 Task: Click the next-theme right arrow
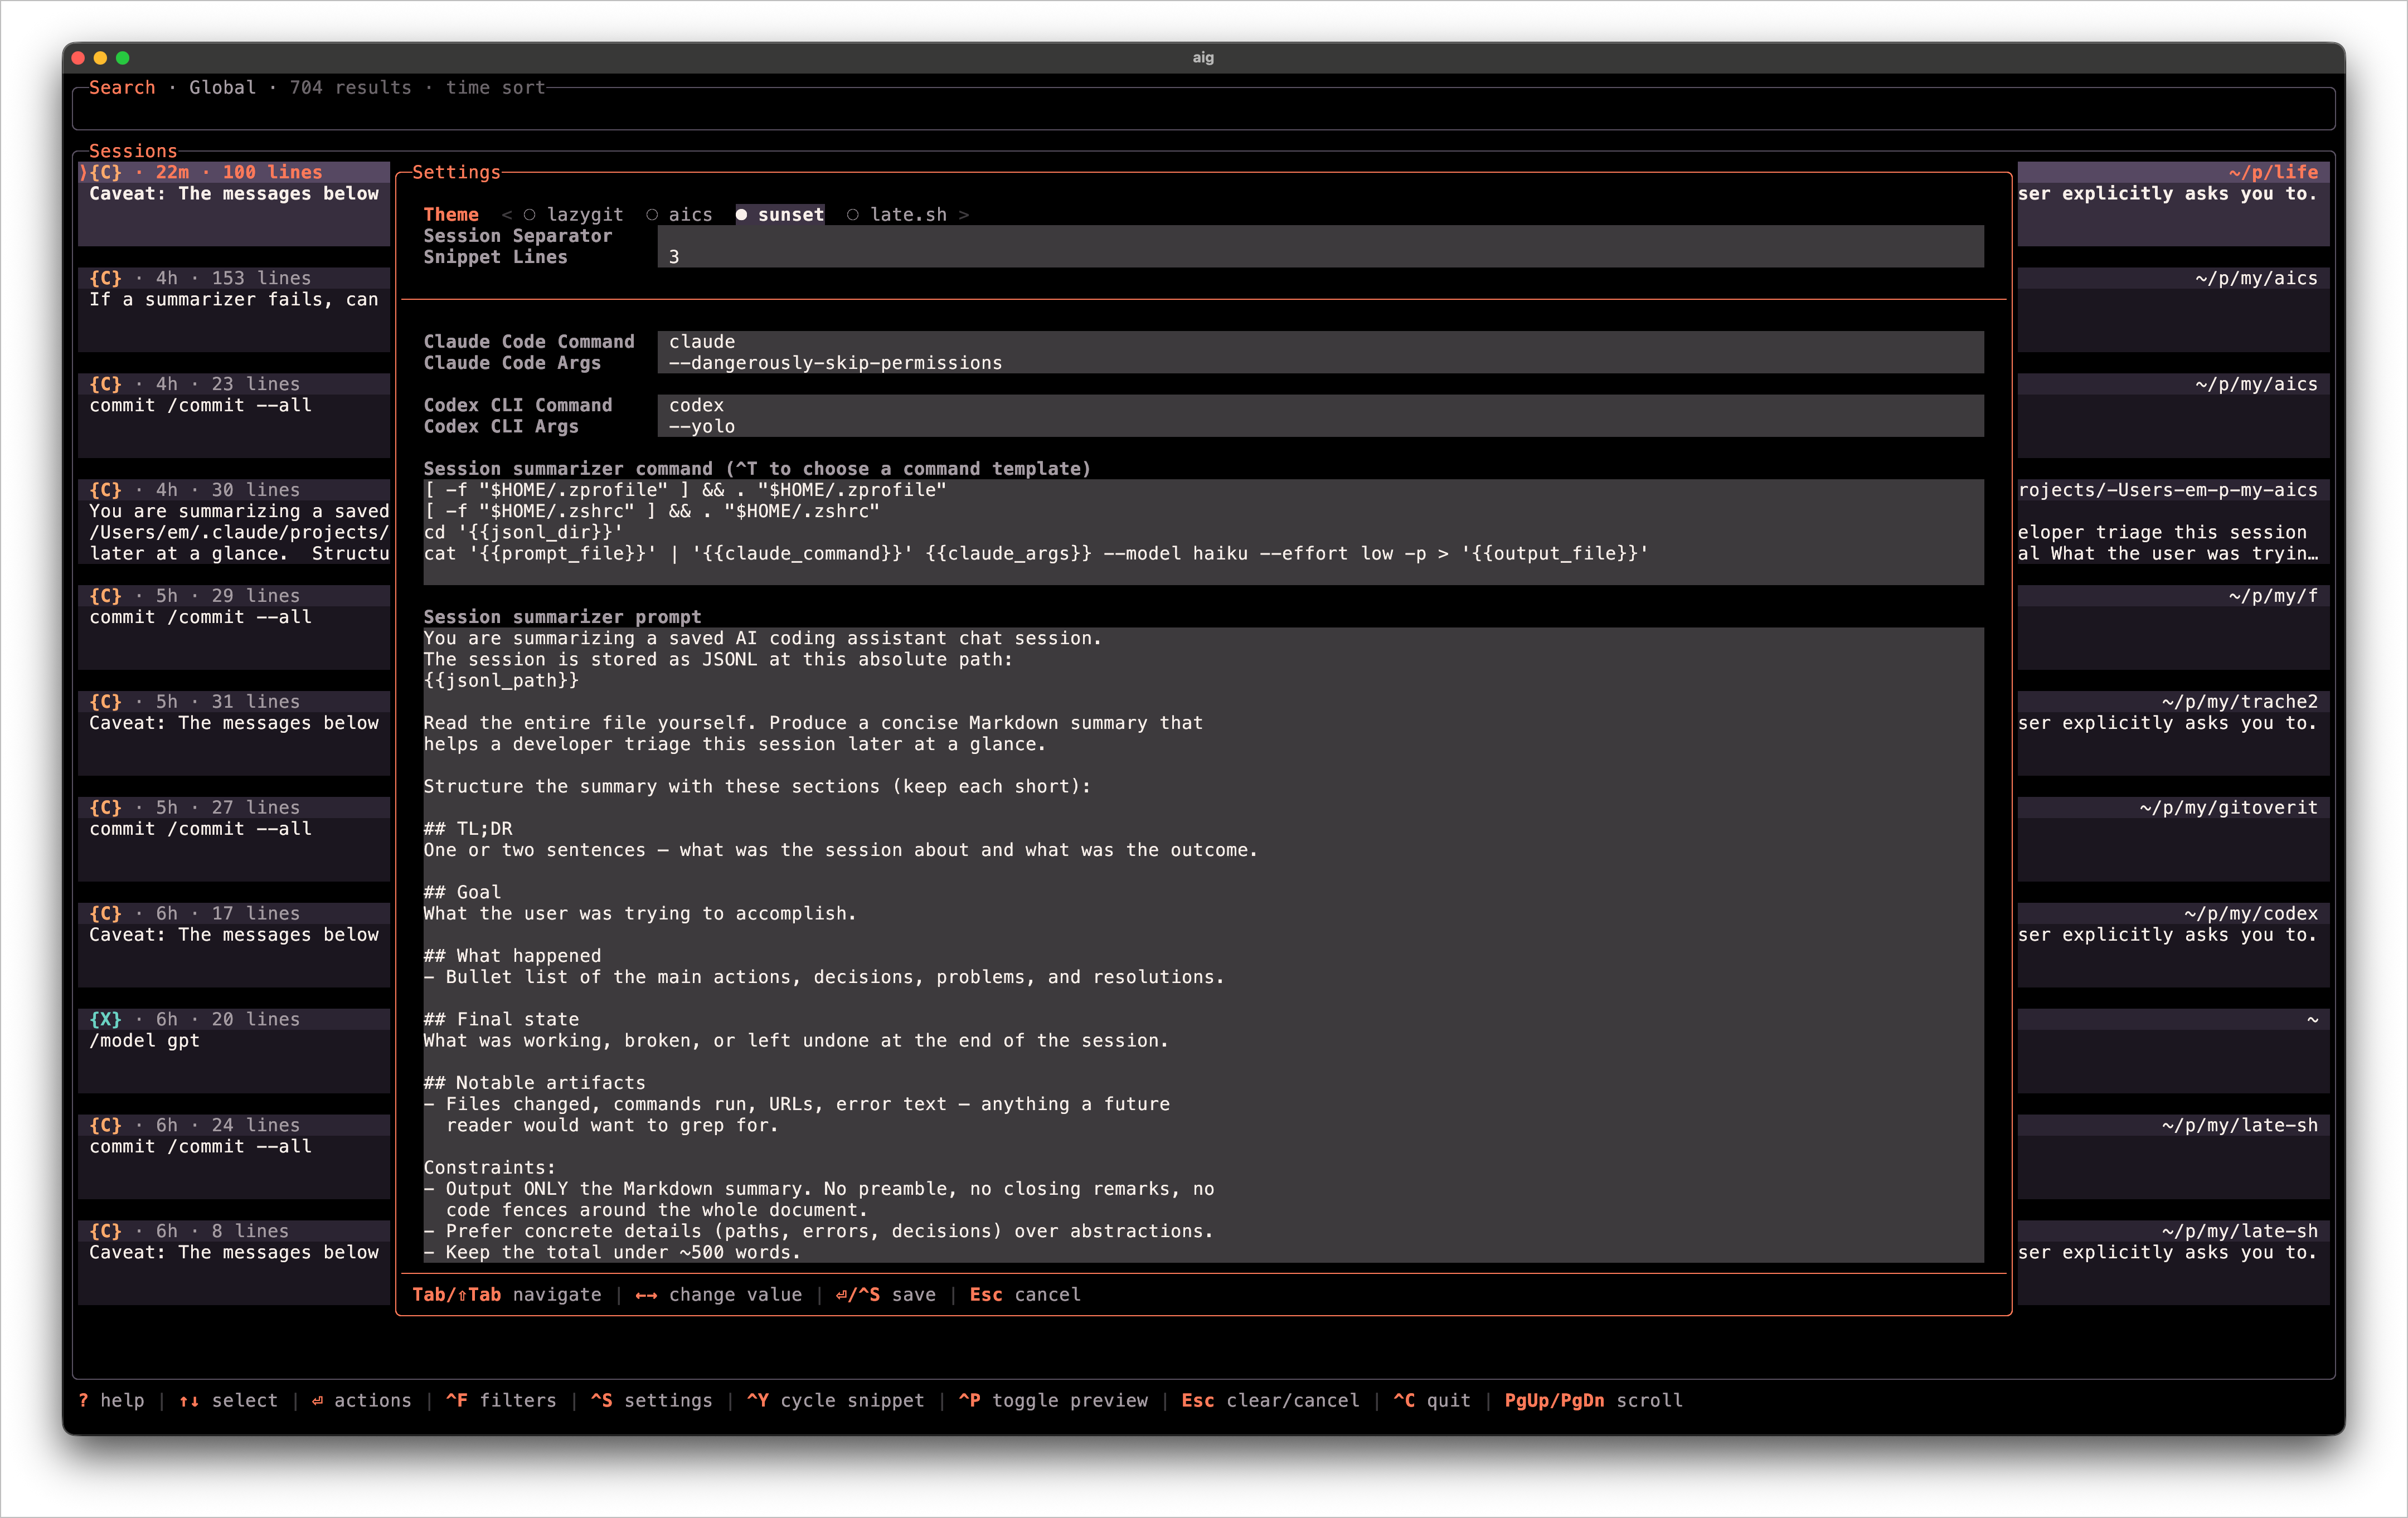(964, 215)
